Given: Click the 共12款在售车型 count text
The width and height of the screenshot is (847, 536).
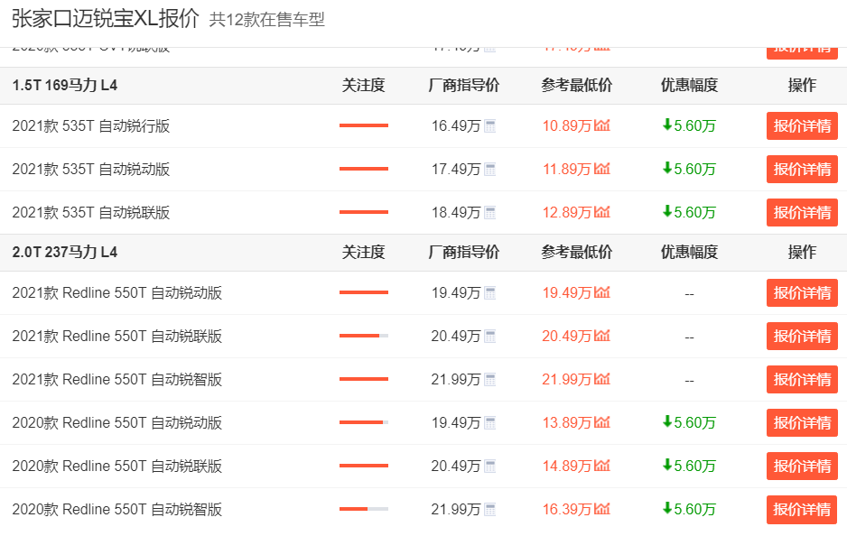Looking at the screenshot, I should (267, 20).
